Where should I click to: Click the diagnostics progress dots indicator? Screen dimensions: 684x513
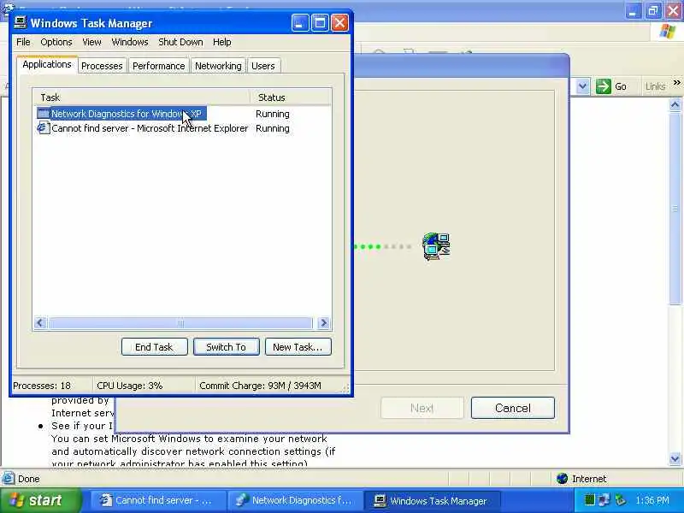pyautogui.click(x=382, y=246)
